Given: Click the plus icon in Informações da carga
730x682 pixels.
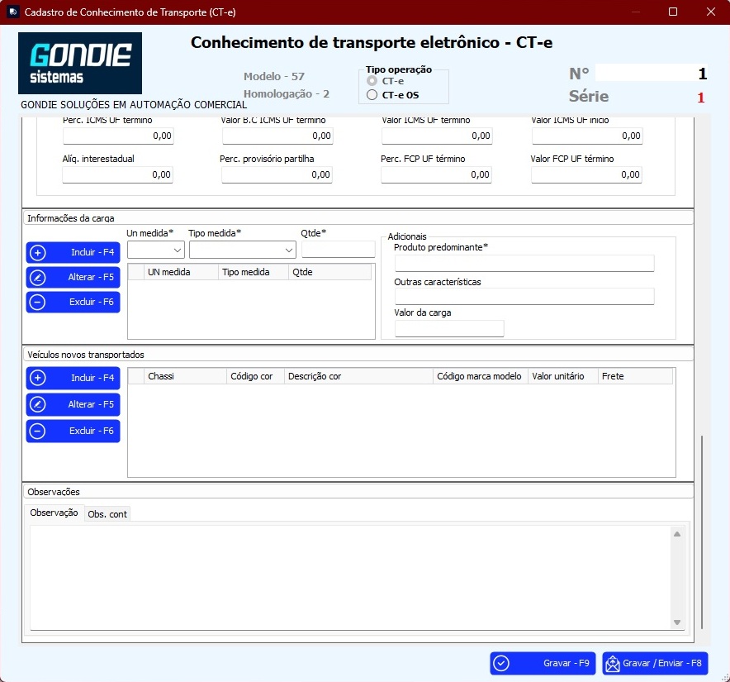Looking at the screenshot, I should (38, 253).
